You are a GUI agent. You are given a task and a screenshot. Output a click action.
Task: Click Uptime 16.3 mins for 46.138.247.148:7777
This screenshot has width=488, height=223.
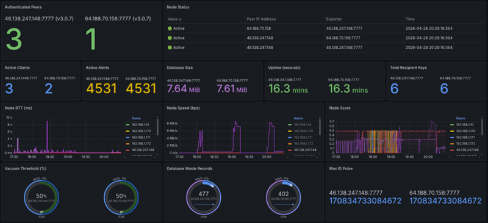click(x=288, y=89)
